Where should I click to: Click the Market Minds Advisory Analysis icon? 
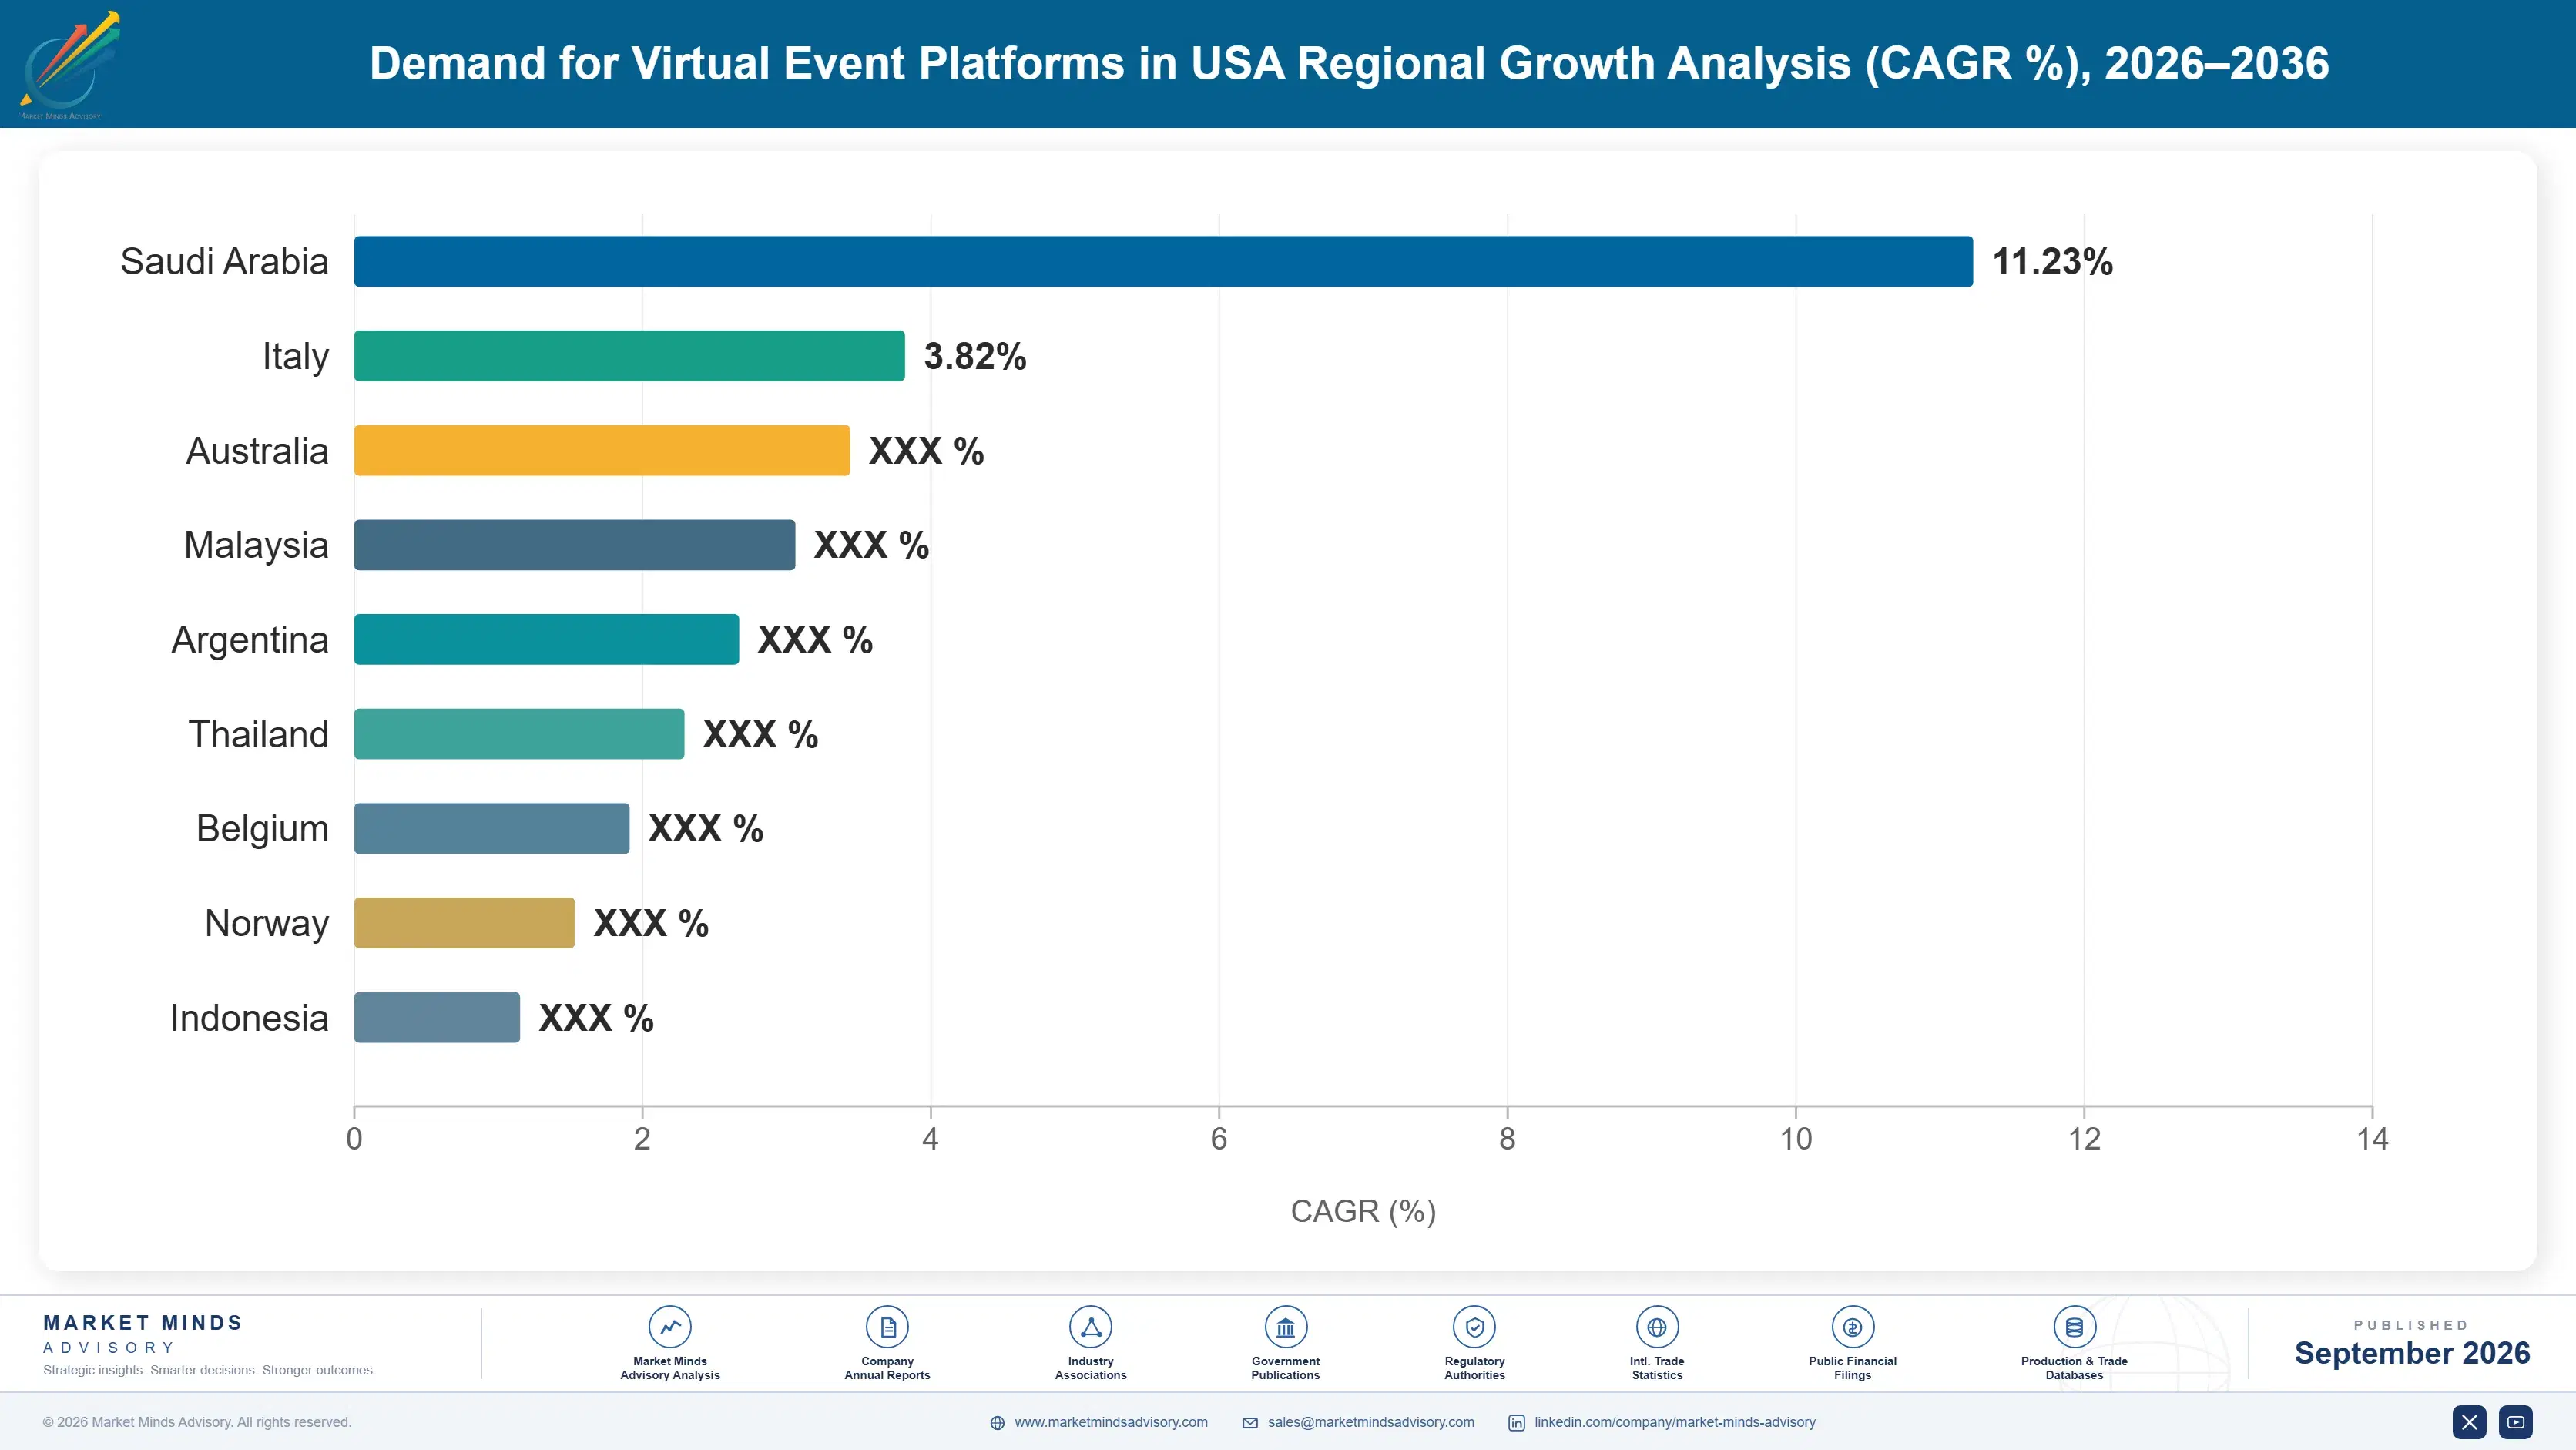click(670, 1327)
